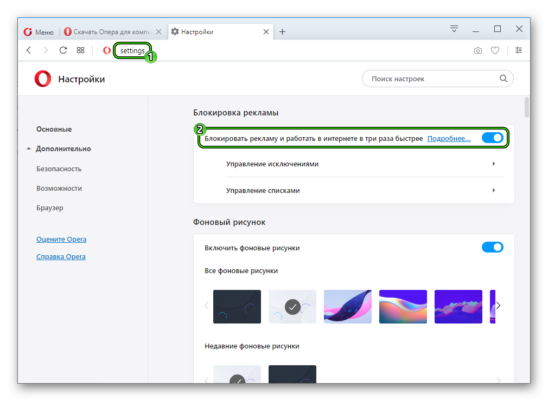The height and width of the screenshot is (401, 548).
Task: Select the dark navy wallpaper thumbnail
Action: (237, 307)
